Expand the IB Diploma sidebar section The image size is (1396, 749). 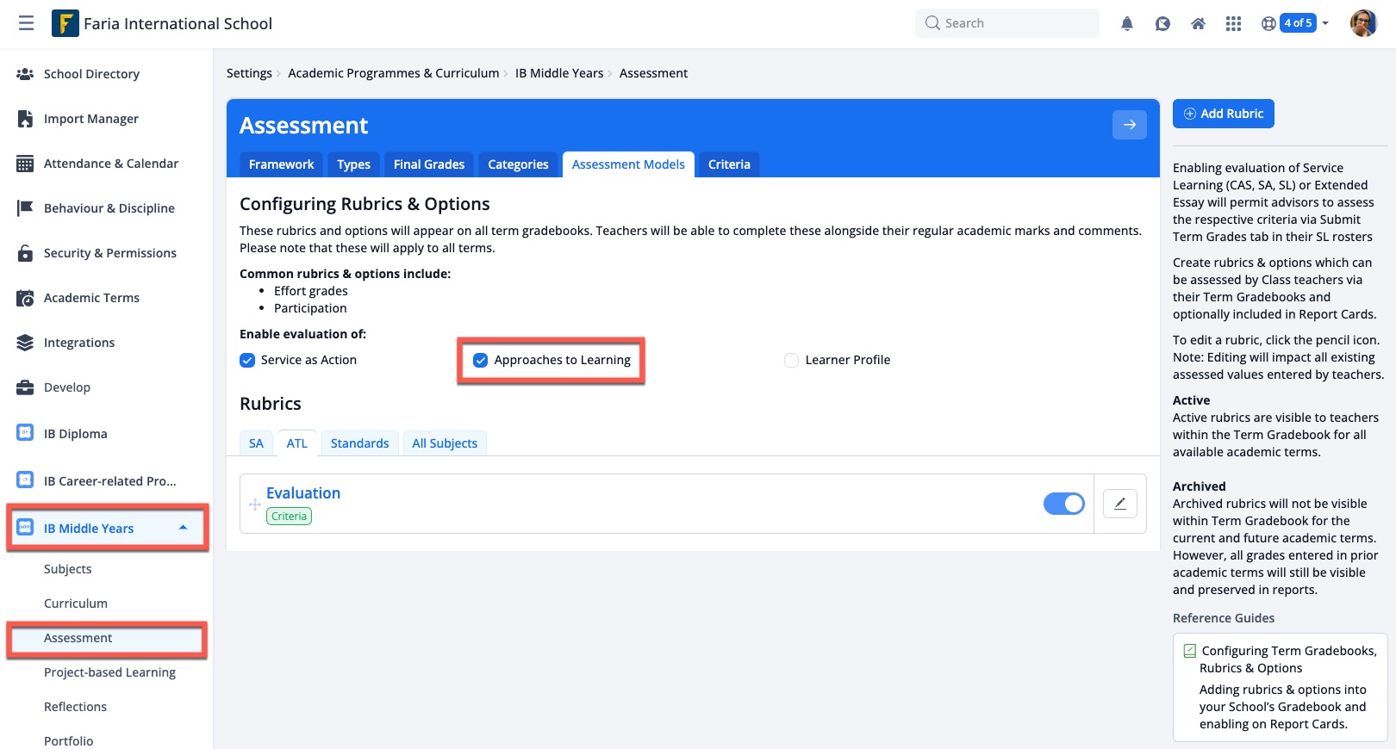(x=76, y=434)
